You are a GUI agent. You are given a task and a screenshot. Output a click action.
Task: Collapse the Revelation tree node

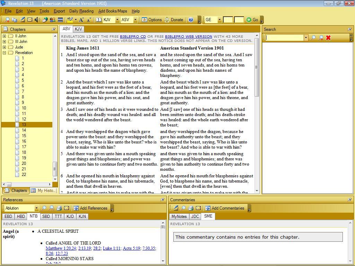(x=4, y=53)
